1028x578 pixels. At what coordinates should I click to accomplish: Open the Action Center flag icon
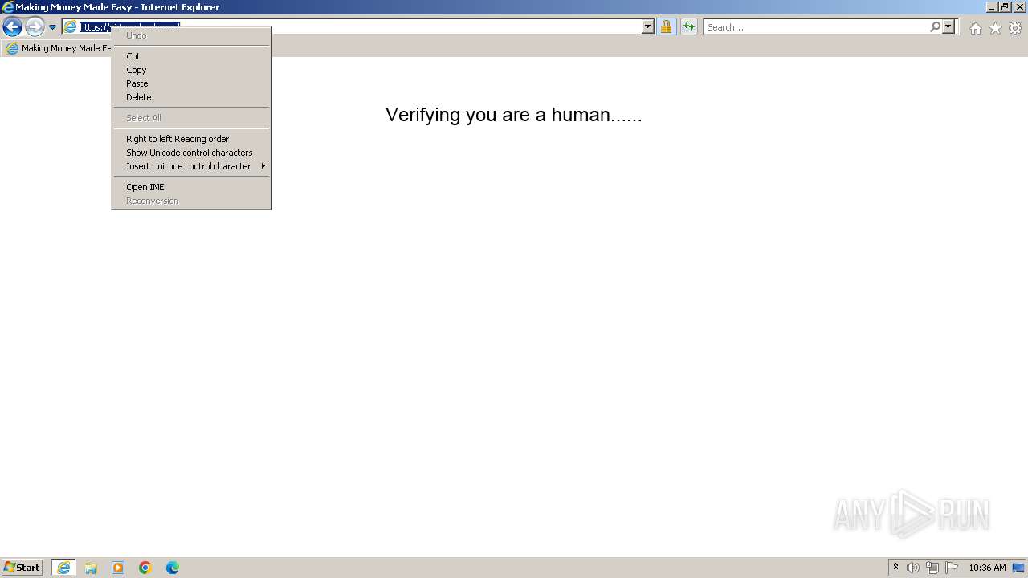tap(952, 568)
